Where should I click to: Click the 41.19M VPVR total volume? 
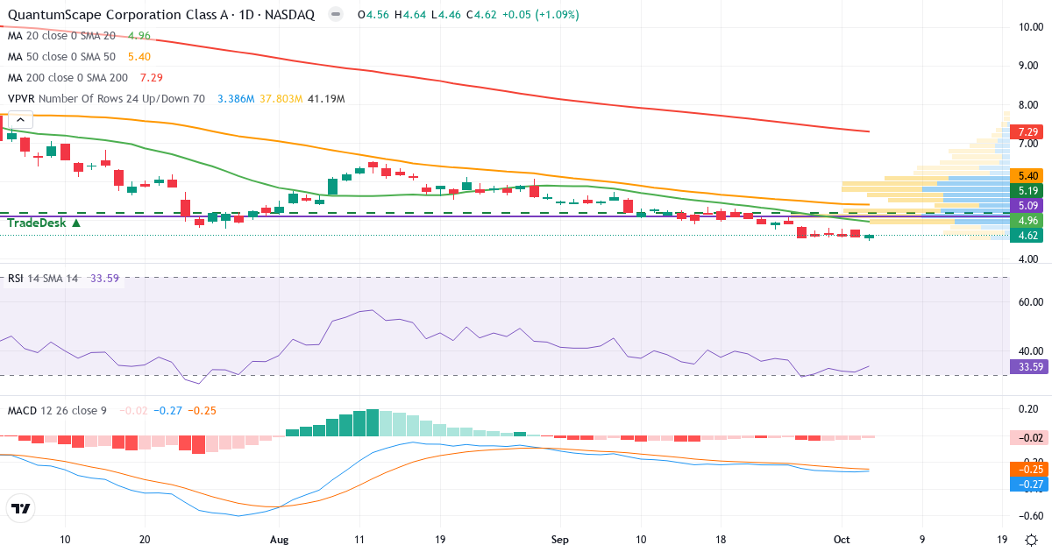coord(324,99)
